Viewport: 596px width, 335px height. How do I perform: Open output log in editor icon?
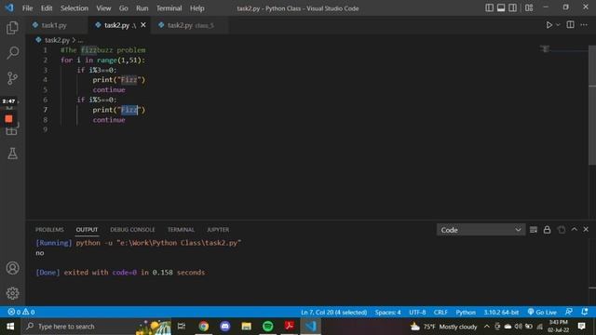coord(561,230)
